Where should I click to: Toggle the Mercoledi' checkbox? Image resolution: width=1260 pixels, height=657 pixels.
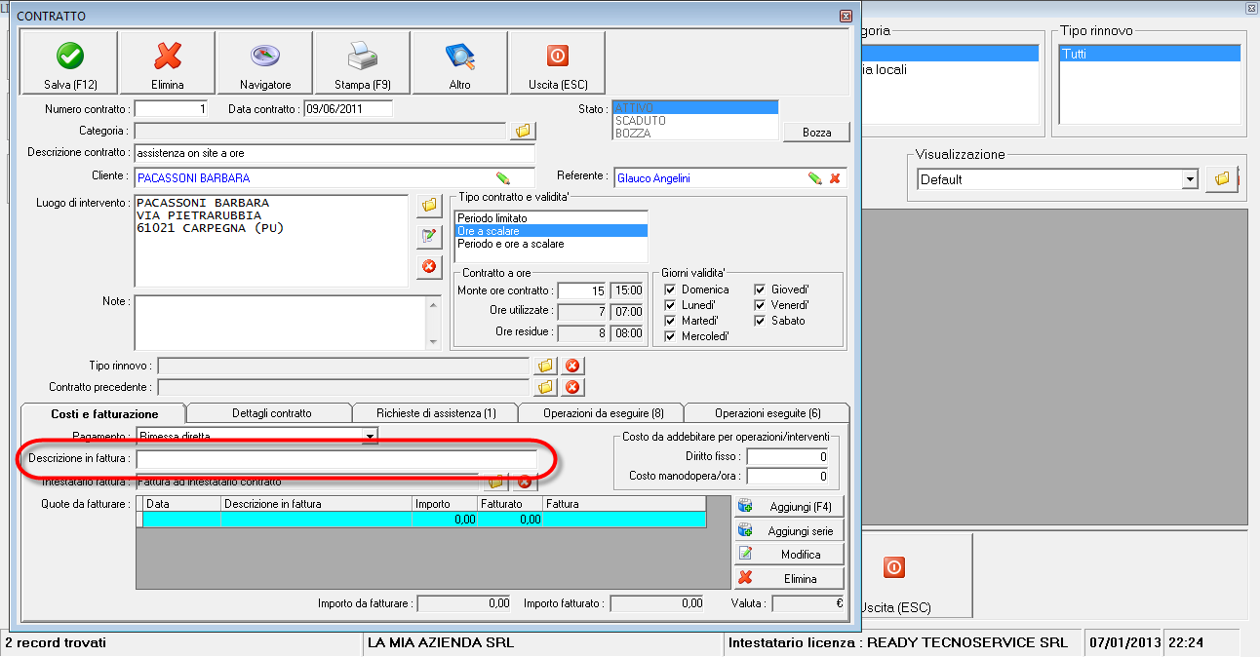tap(671, 336)
